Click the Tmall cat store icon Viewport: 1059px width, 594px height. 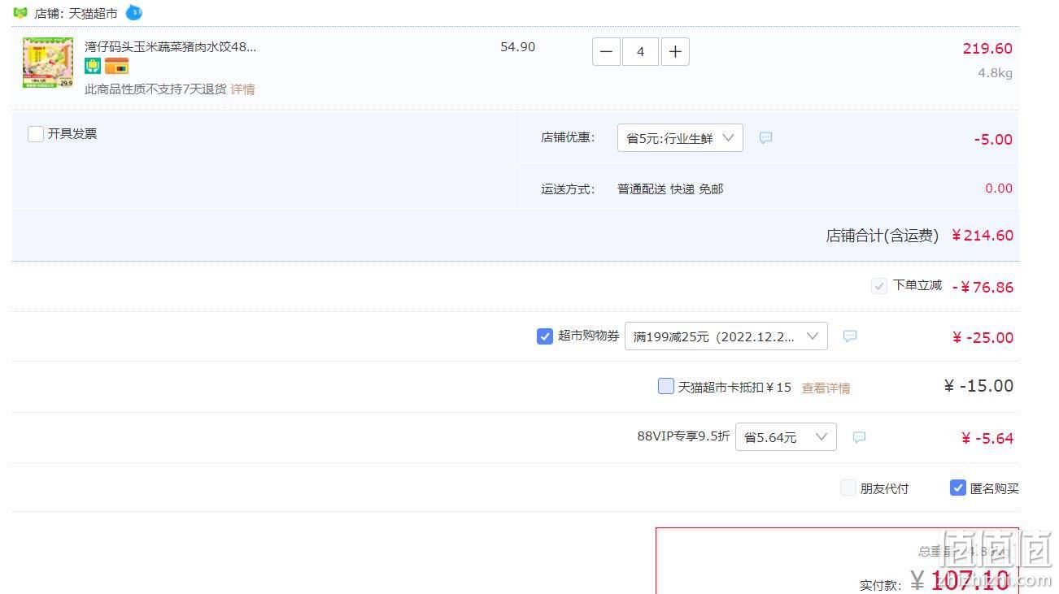[x=20, y=13]
